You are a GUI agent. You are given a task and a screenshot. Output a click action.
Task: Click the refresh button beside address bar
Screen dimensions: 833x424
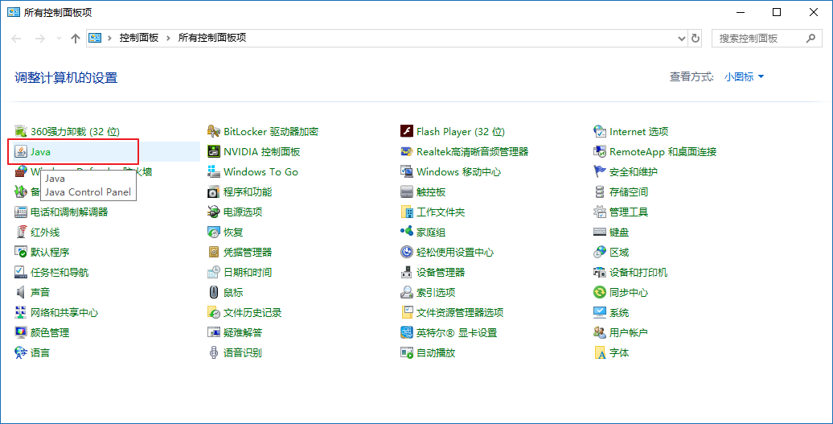pos(696,38)
